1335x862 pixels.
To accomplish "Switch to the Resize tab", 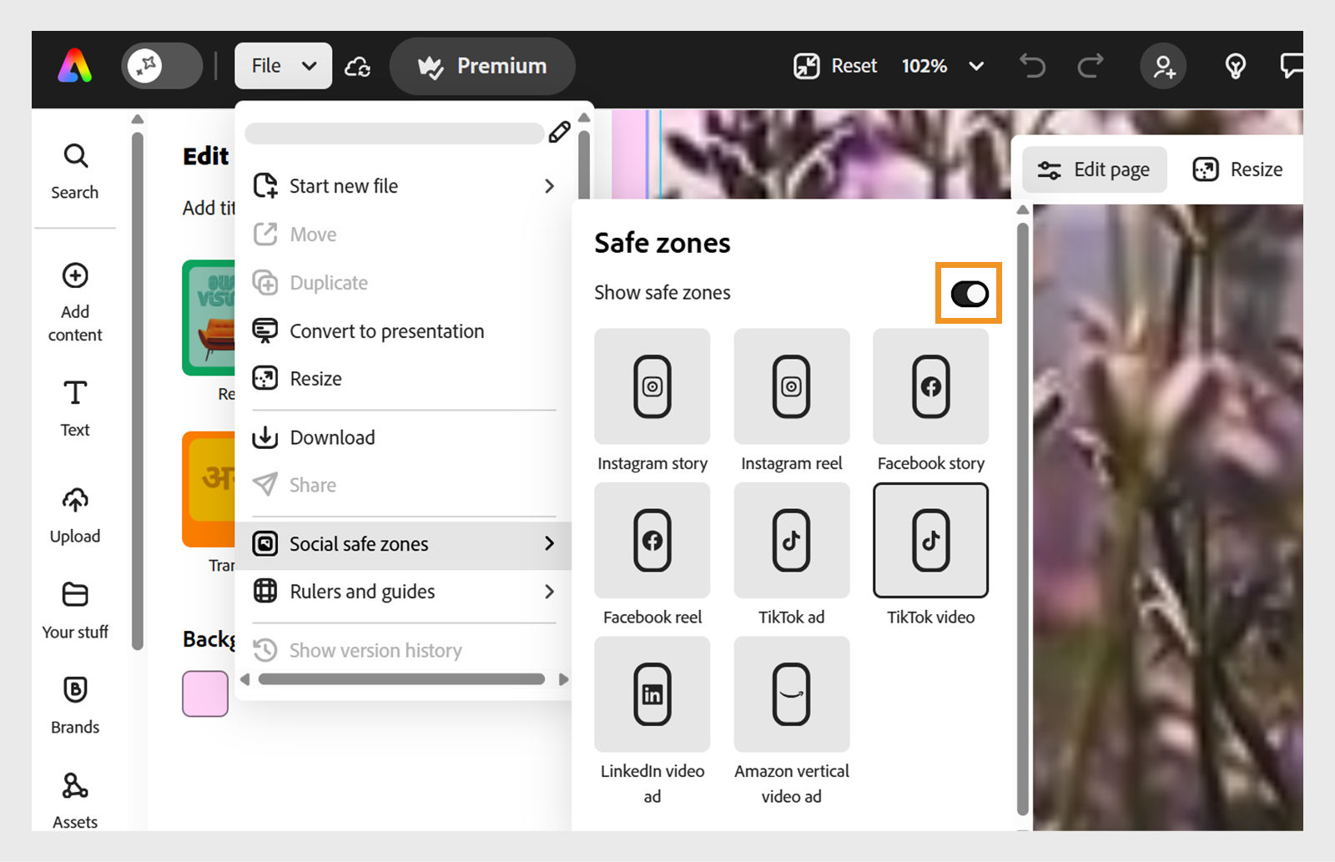I will coord(1237,169).
